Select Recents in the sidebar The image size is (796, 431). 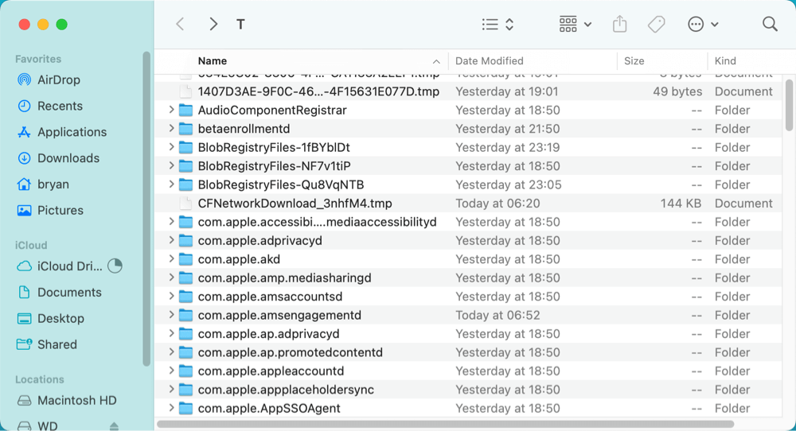[49, 106]
